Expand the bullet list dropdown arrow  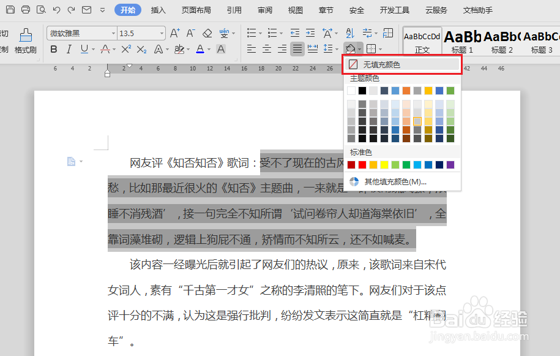(260, 34)
